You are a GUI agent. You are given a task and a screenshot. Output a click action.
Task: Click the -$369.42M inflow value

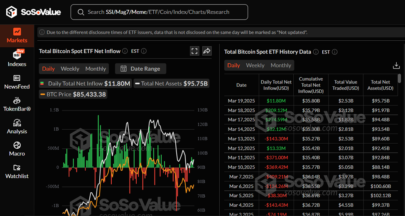click(x=276, y=167)
